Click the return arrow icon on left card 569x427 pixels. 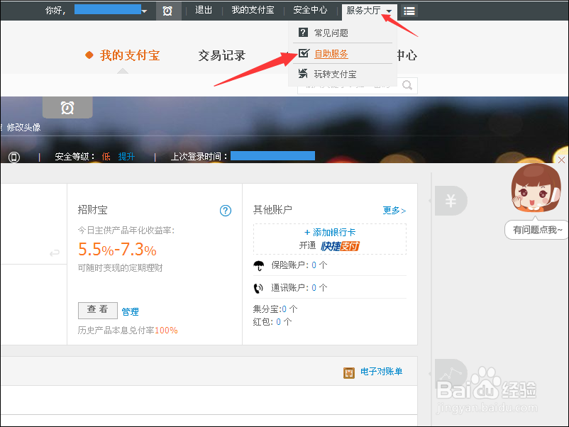55,253
